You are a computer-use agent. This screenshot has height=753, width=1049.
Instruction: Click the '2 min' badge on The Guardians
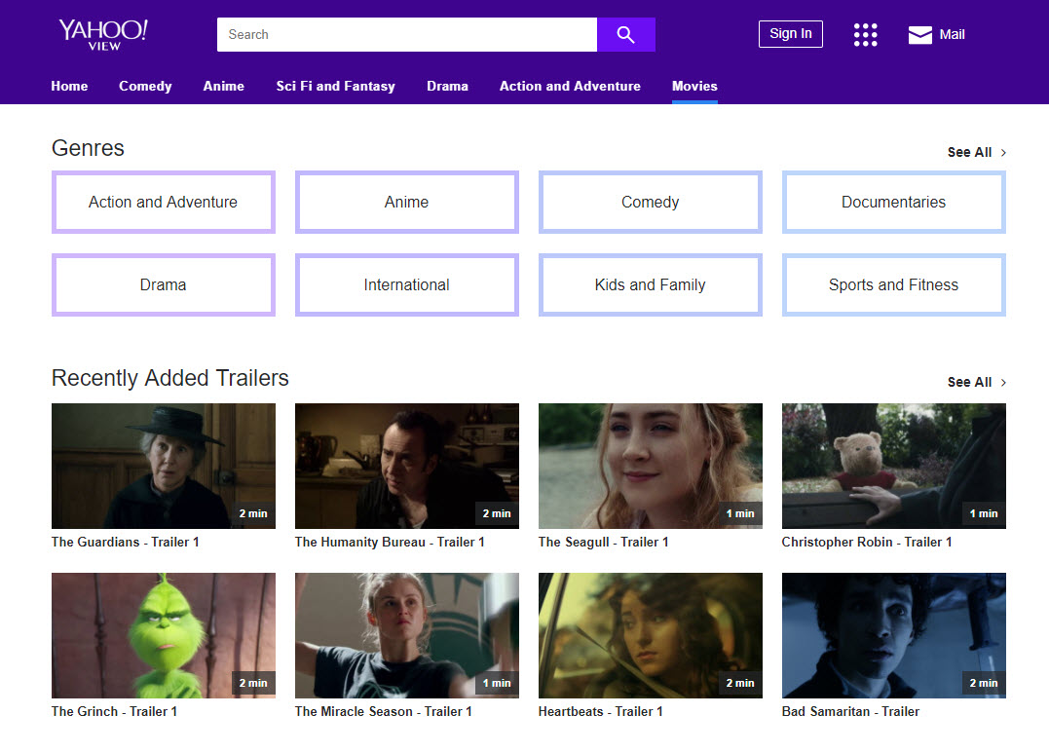253,513
